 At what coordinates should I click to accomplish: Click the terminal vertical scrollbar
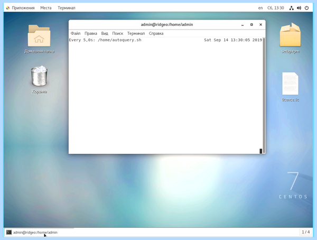[x=264, y=95]
